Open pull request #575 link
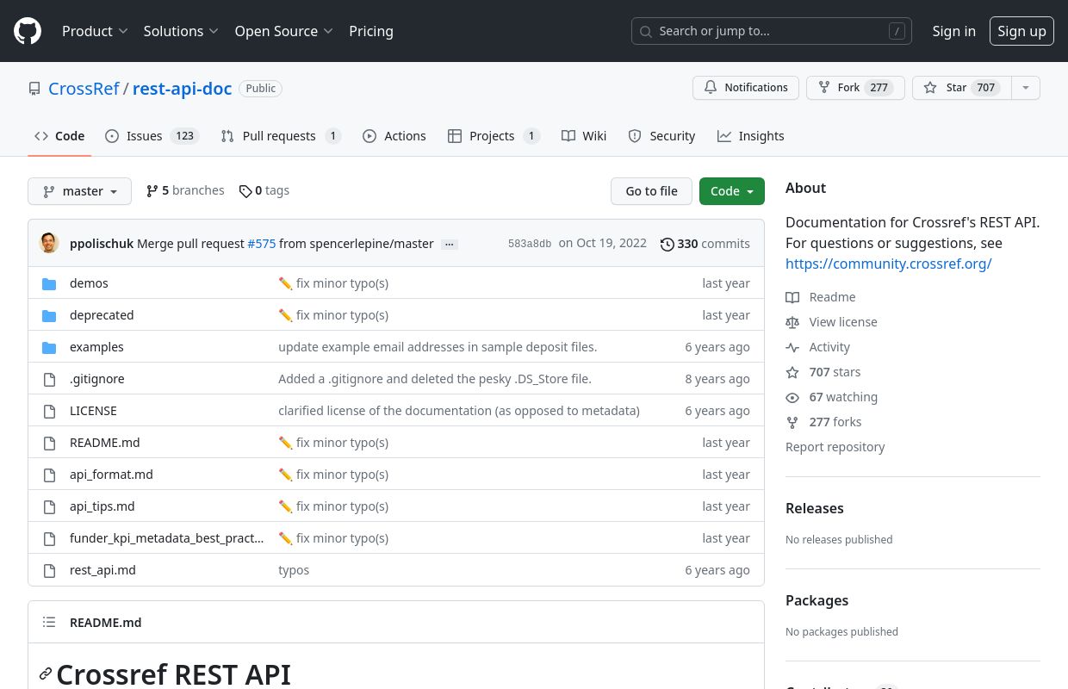1068x689 pixels. (x=262, y=244)
